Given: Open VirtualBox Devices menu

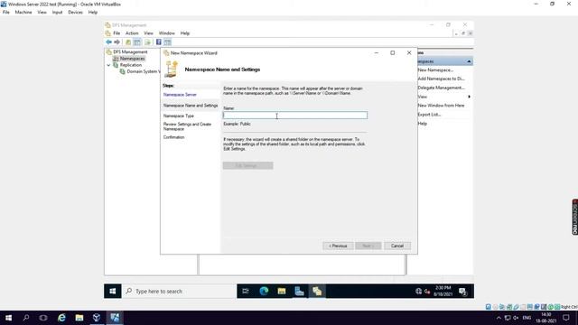Looking at the screenshot, I should (75, 12).
